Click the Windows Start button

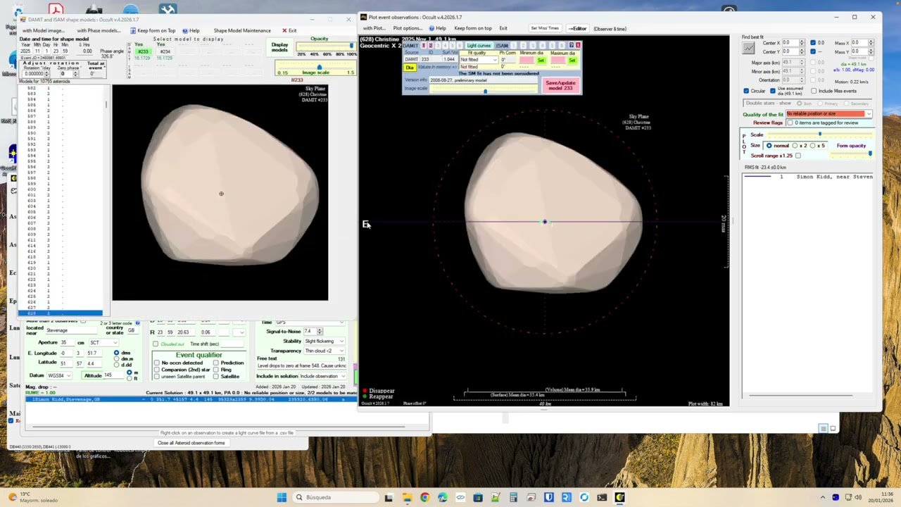tap(282, 497)
